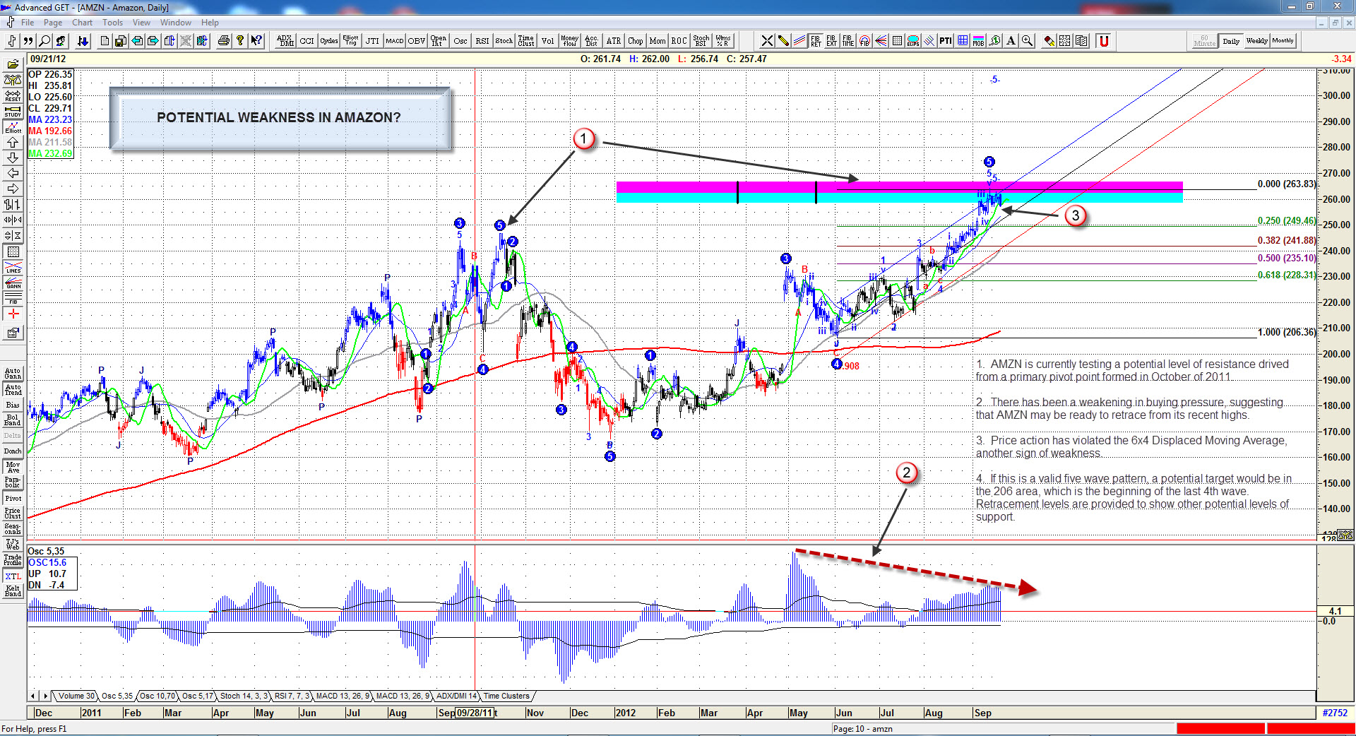This screenshot has height=736, width=1356.
Task: Select the text annotation A tool
Action: pos(1011,41)
